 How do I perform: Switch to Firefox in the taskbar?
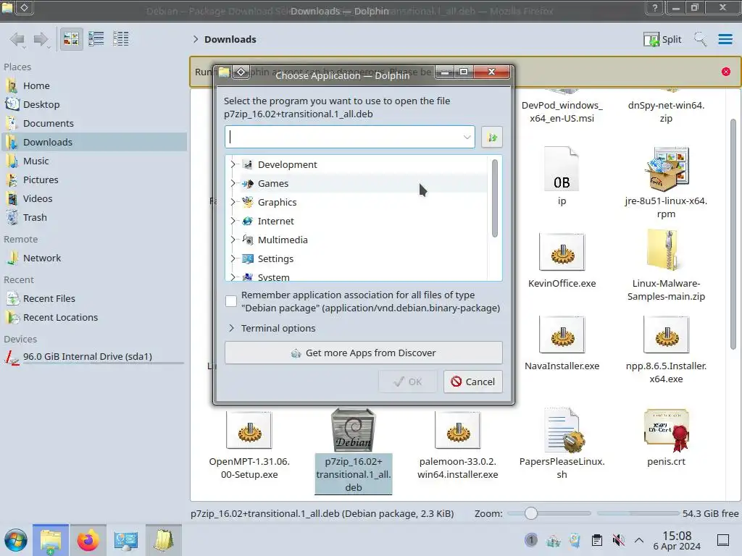coord(88,540)
